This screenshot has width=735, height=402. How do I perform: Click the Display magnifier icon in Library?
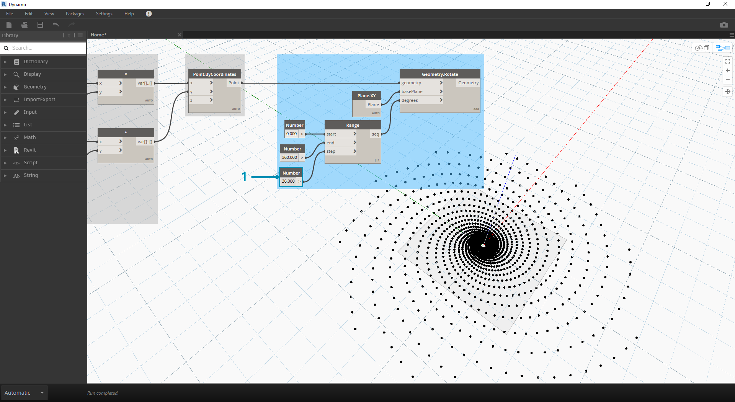[16, 74]
